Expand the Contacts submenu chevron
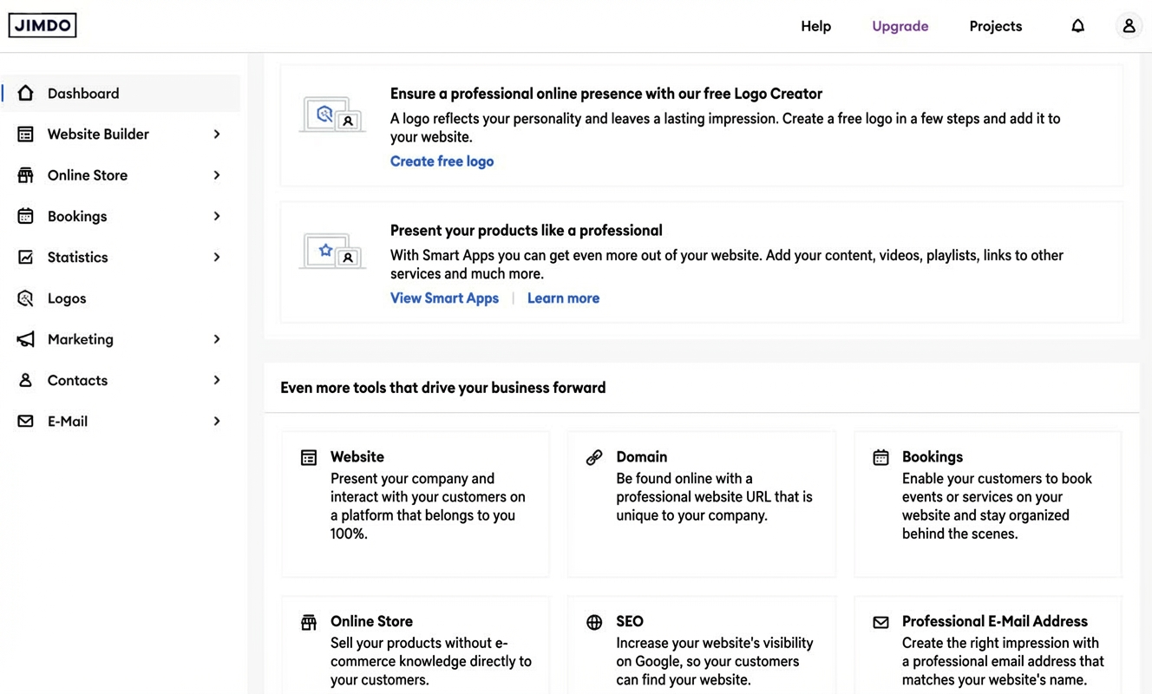 tap(217, 380)
